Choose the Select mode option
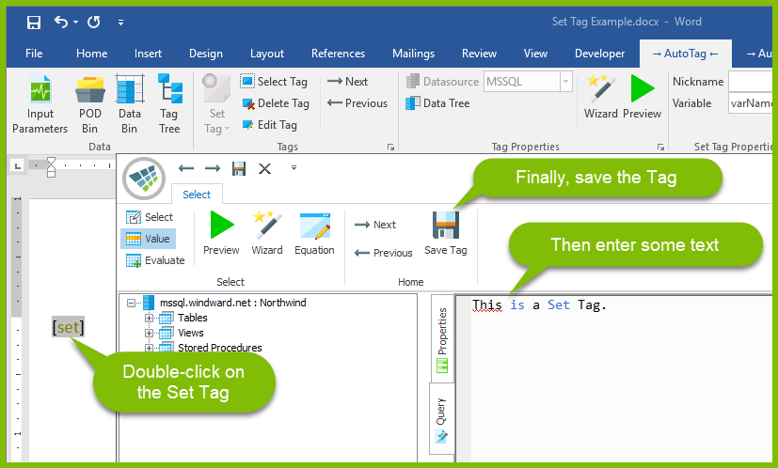Image resolution: width=778 pixels, height=468 pixels. [x=149, y=217]
